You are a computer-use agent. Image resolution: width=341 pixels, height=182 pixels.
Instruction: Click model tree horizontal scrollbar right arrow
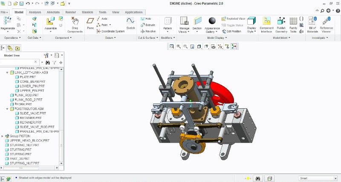point(57,168)
